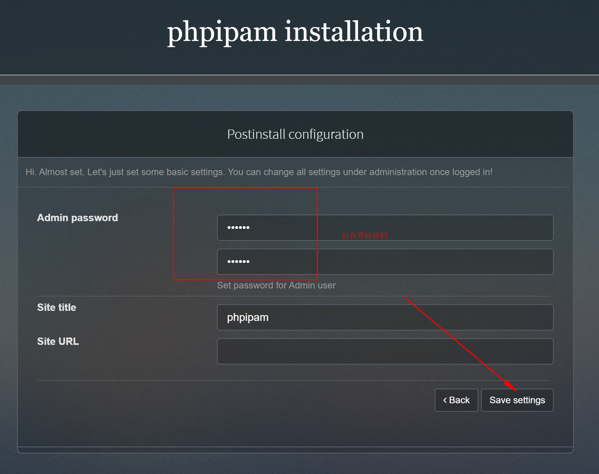Select the Site URL label
599x474 pixels.
coord(58,341)
